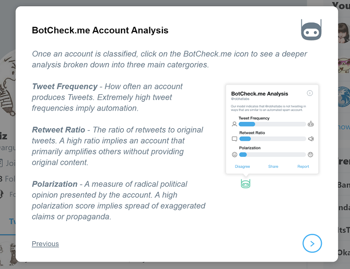Click the megaphone icon ending Retweet Ratio bar
The width and height of the screenshot is (350, 269).
pos(311,139)
